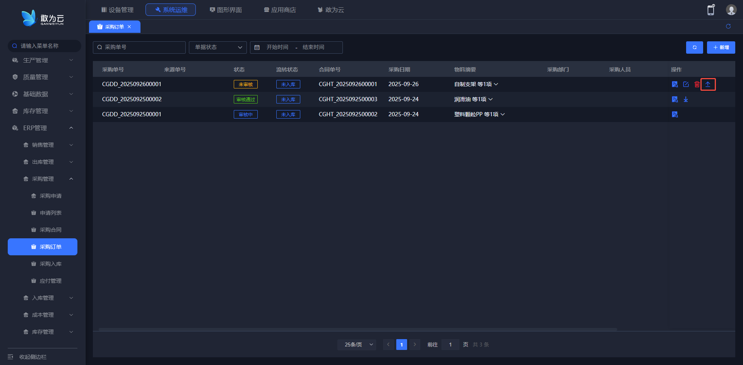The image size is (743, 365).
Task: Focus the 采购单号 search field
Action: [x=139, y=48]
